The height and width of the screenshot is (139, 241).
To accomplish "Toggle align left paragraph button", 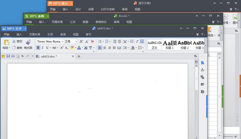I will (x=100, y=48).
